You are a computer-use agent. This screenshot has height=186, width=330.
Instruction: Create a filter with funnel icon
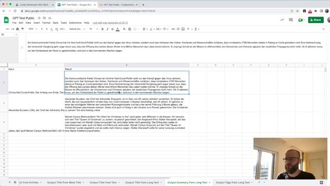[188, 29]
